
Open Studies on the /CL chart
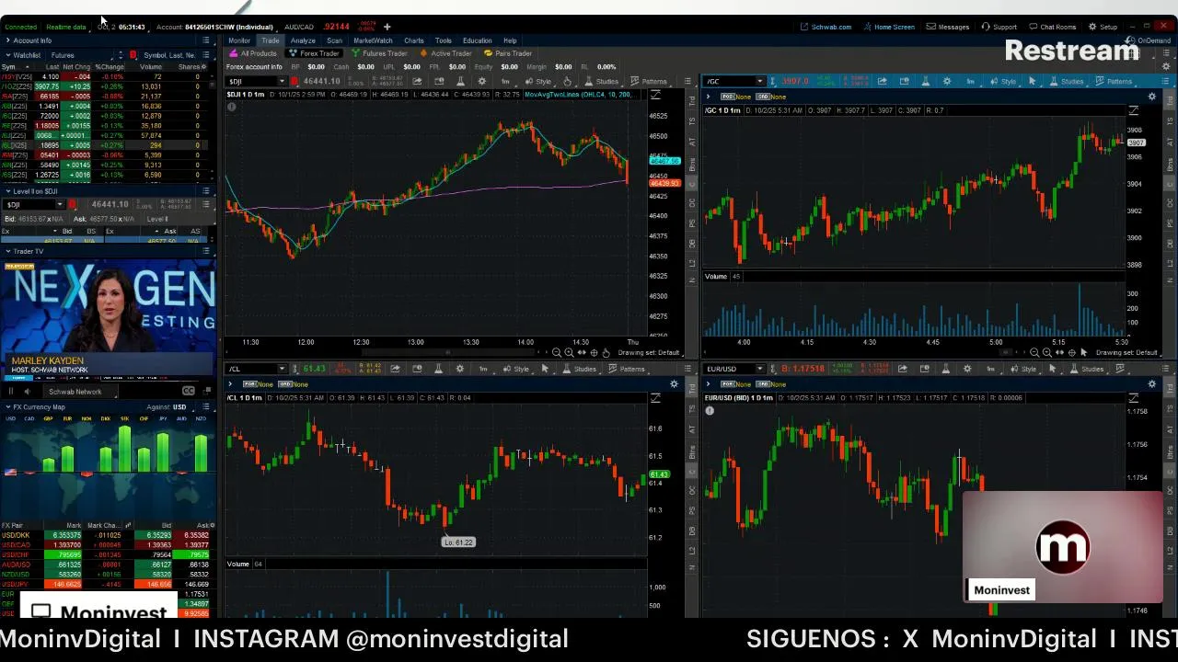pos(580,369)
